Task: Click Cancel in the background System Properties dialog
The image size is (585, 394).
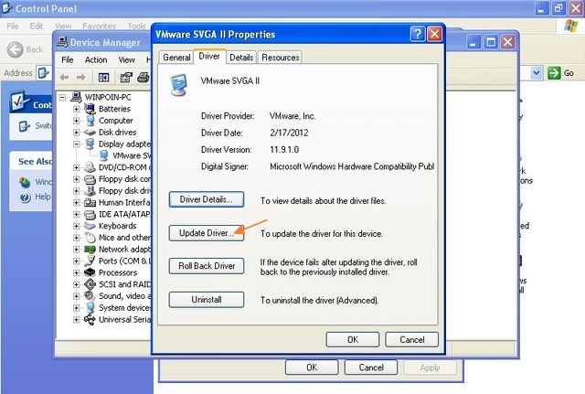Action: coord(371,367)
